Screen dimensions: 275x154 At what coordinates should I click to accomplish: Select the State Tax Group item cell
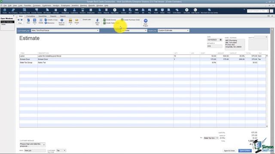pyautogui.click(x=28, y=62)
